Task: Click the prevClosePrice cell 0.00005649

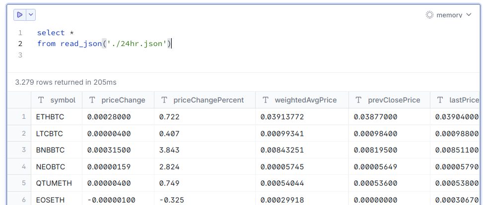Action: 389,166
